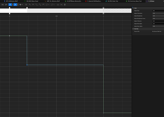This screenshot has width=164, height=117.
Task: Select the top gradient color stop at 1
Action: [x=103, y=8]
